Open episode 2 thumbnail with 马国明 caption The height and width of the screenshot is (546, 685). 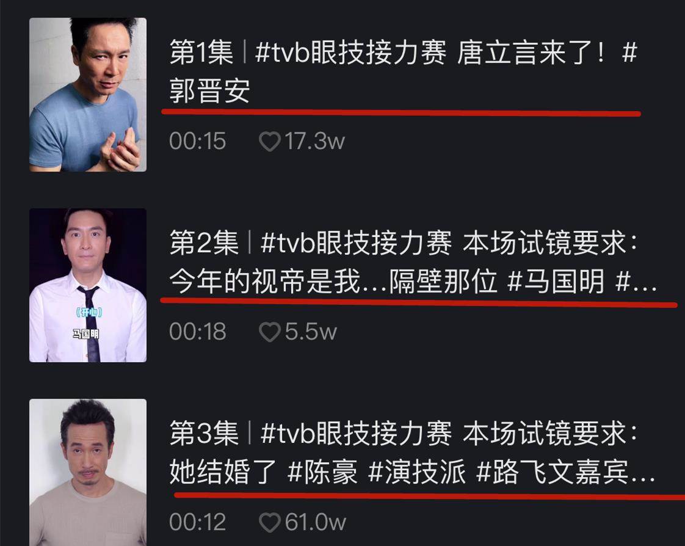click(88, 285)
